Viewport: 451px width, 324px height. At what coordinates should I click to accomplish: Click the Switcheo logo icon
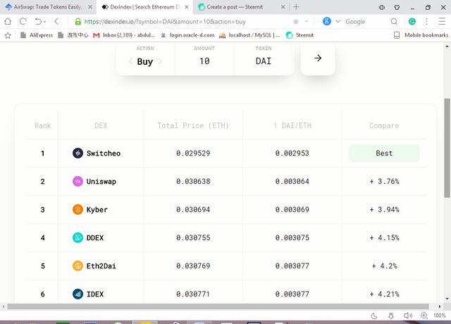tap(78, 153)
